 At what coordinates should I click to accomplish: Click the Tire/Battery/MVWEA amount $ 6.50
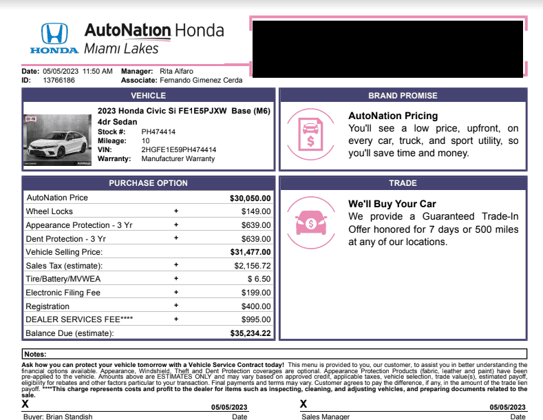(x=259, y=279)
